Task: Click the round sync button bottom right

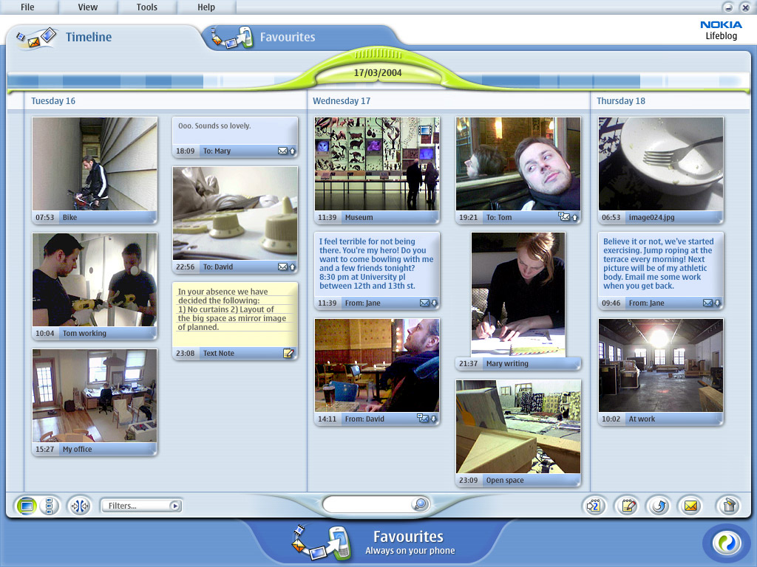Action: (722, 543)
